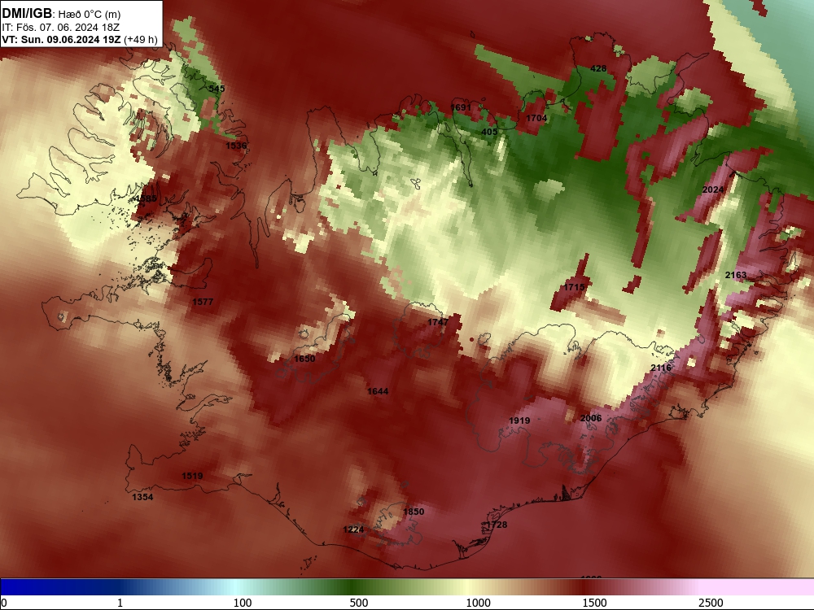The image size is (814, 610).
Task: Click the 500 scale tick label
Action: (359, 603)
